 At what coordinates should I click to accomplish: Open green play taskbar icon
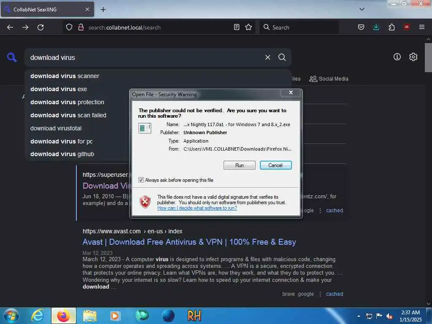[142, 316]
